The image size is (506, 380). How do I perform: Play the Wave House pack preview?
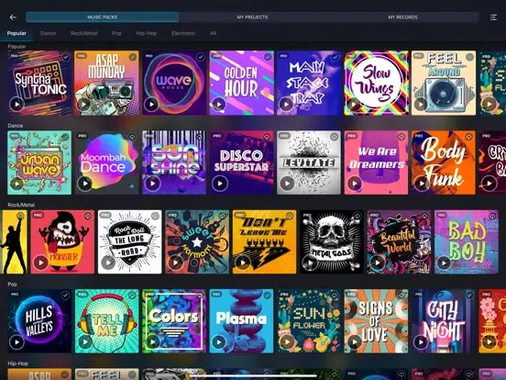point(151,104)
